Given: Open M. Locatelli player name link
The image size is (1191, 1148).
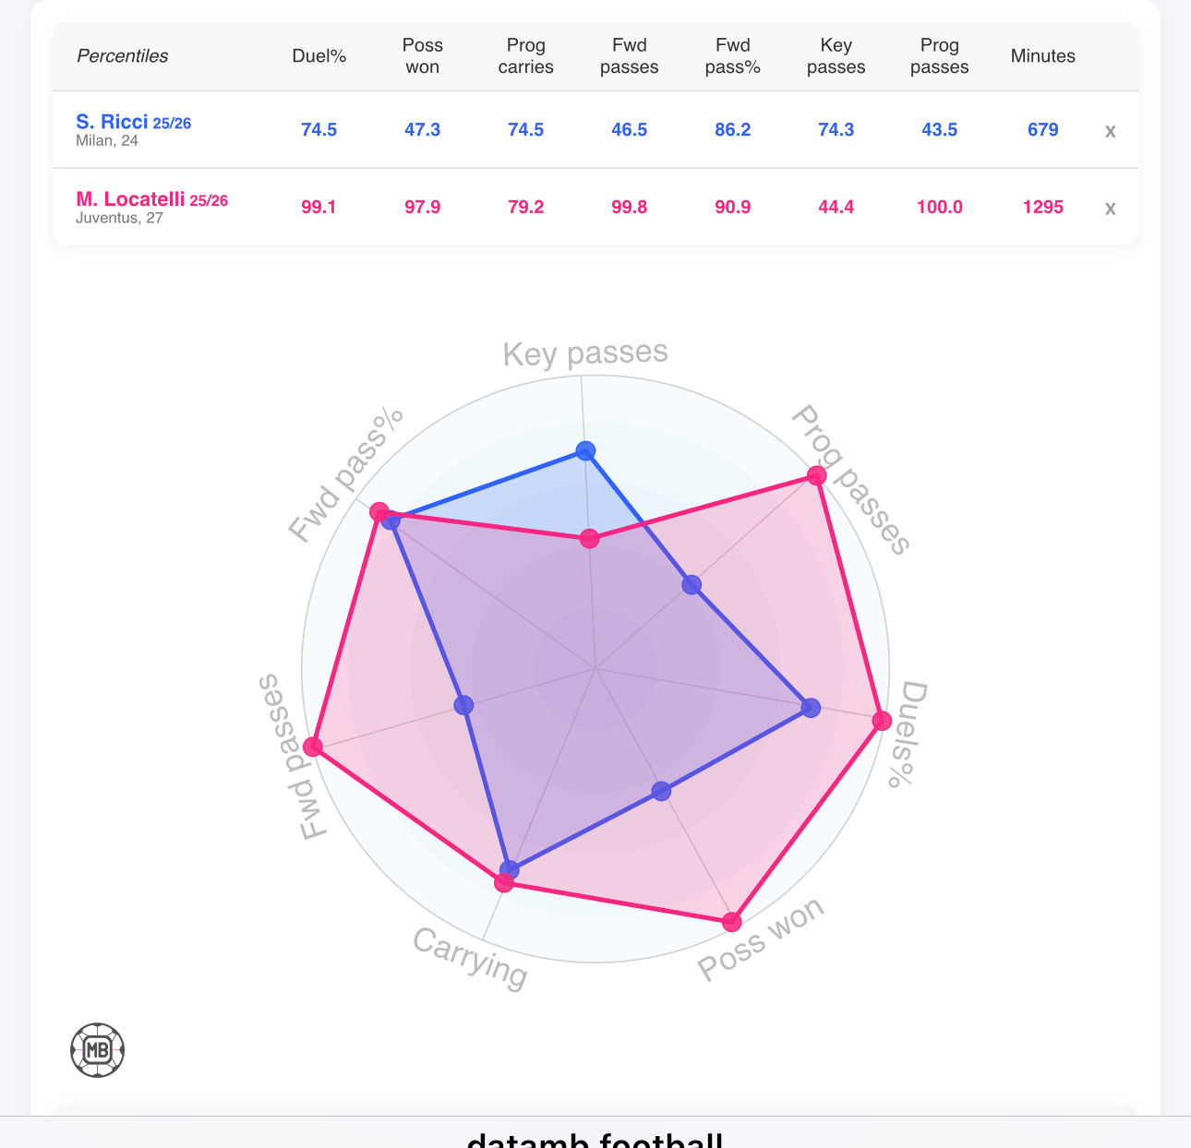Looking at the screenshot, I should click(x=130, y=199).
